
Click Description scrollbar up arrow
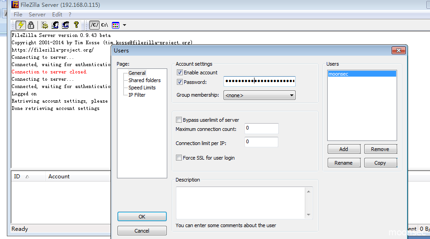pos(308,192)
